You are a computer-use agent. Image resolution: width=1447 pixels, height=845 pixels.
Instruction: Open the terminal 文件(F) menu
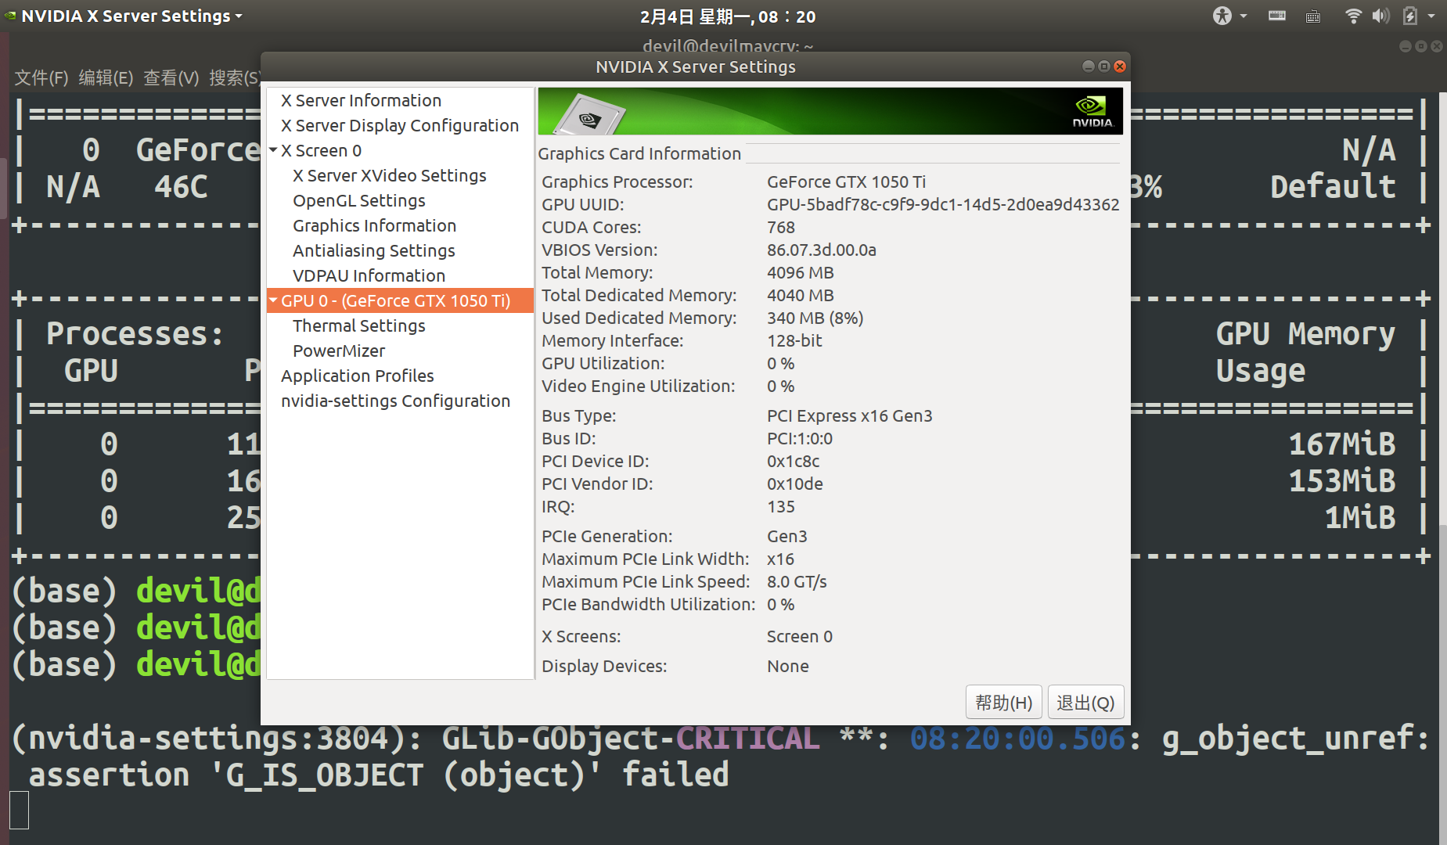[x=41, y=77]
